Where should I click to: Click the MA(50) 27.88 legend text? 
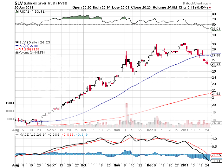pyautogui.click(x=28, y=46)
